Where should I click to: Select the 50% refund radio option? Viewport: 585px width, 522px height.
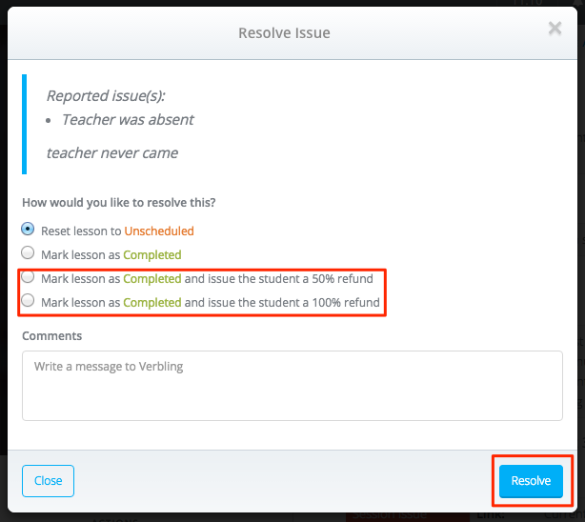point(28,276)
